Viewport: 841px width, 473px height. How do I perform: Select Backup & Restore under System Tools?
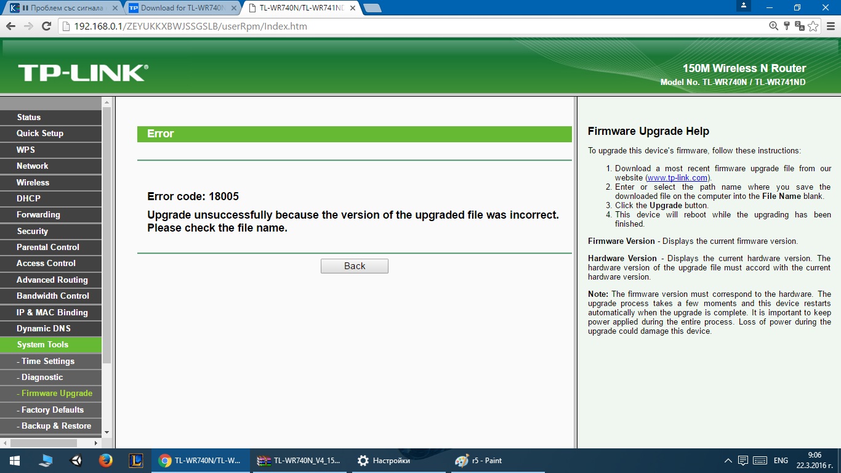pos(50,426)
